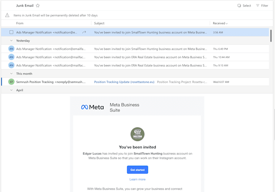The height and width of the screenshot is (192, 275).
Task: Click the blue Get started button
Action: [x=137, y=170]
